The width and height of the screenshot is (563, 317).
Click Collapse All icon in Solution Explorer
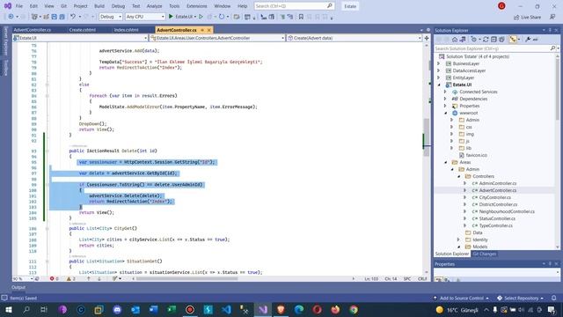pyautogui.click(x=494, y=40)
